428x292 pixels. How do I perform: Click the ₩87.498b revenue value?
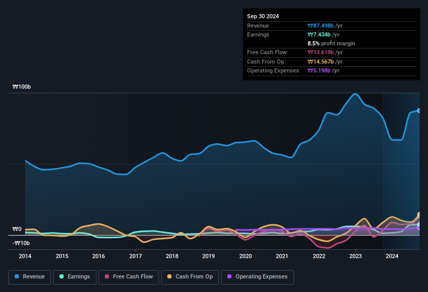tap(321, 26)
